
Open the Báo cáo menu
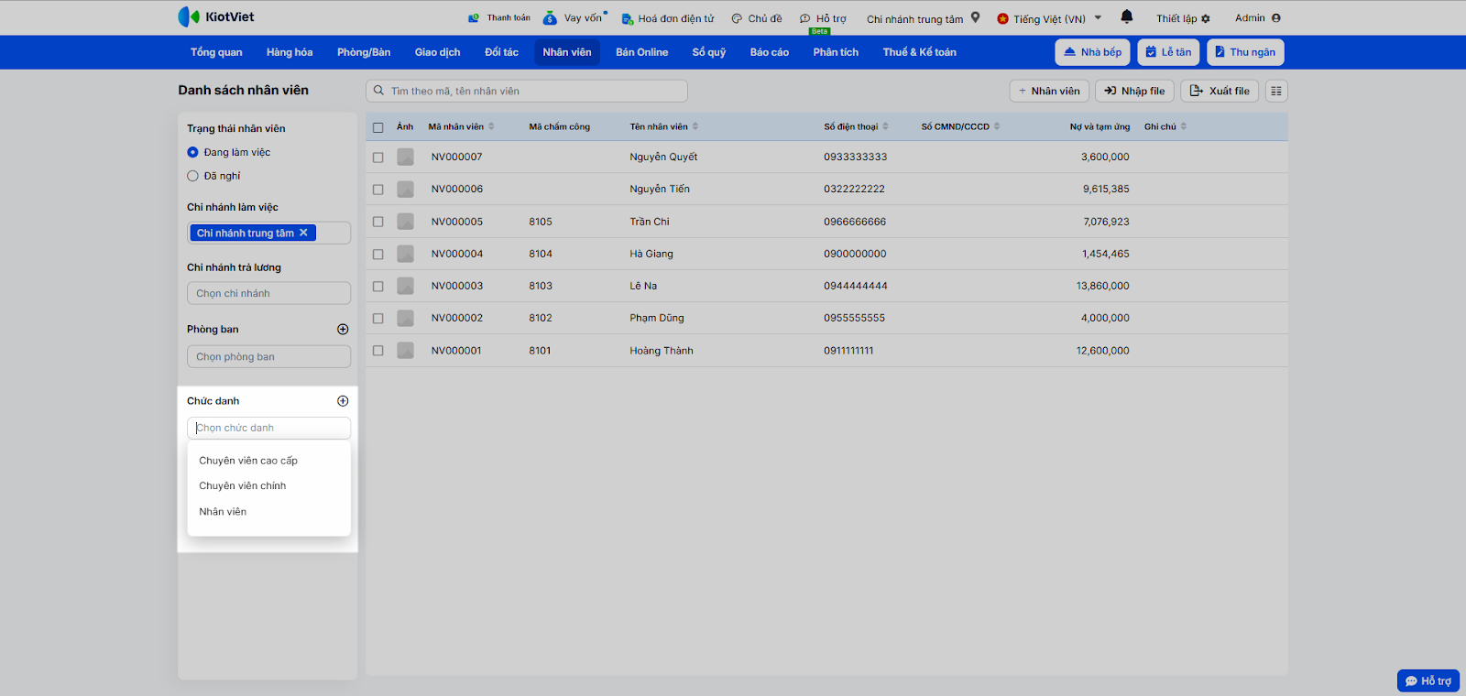(x=770, y=52)
